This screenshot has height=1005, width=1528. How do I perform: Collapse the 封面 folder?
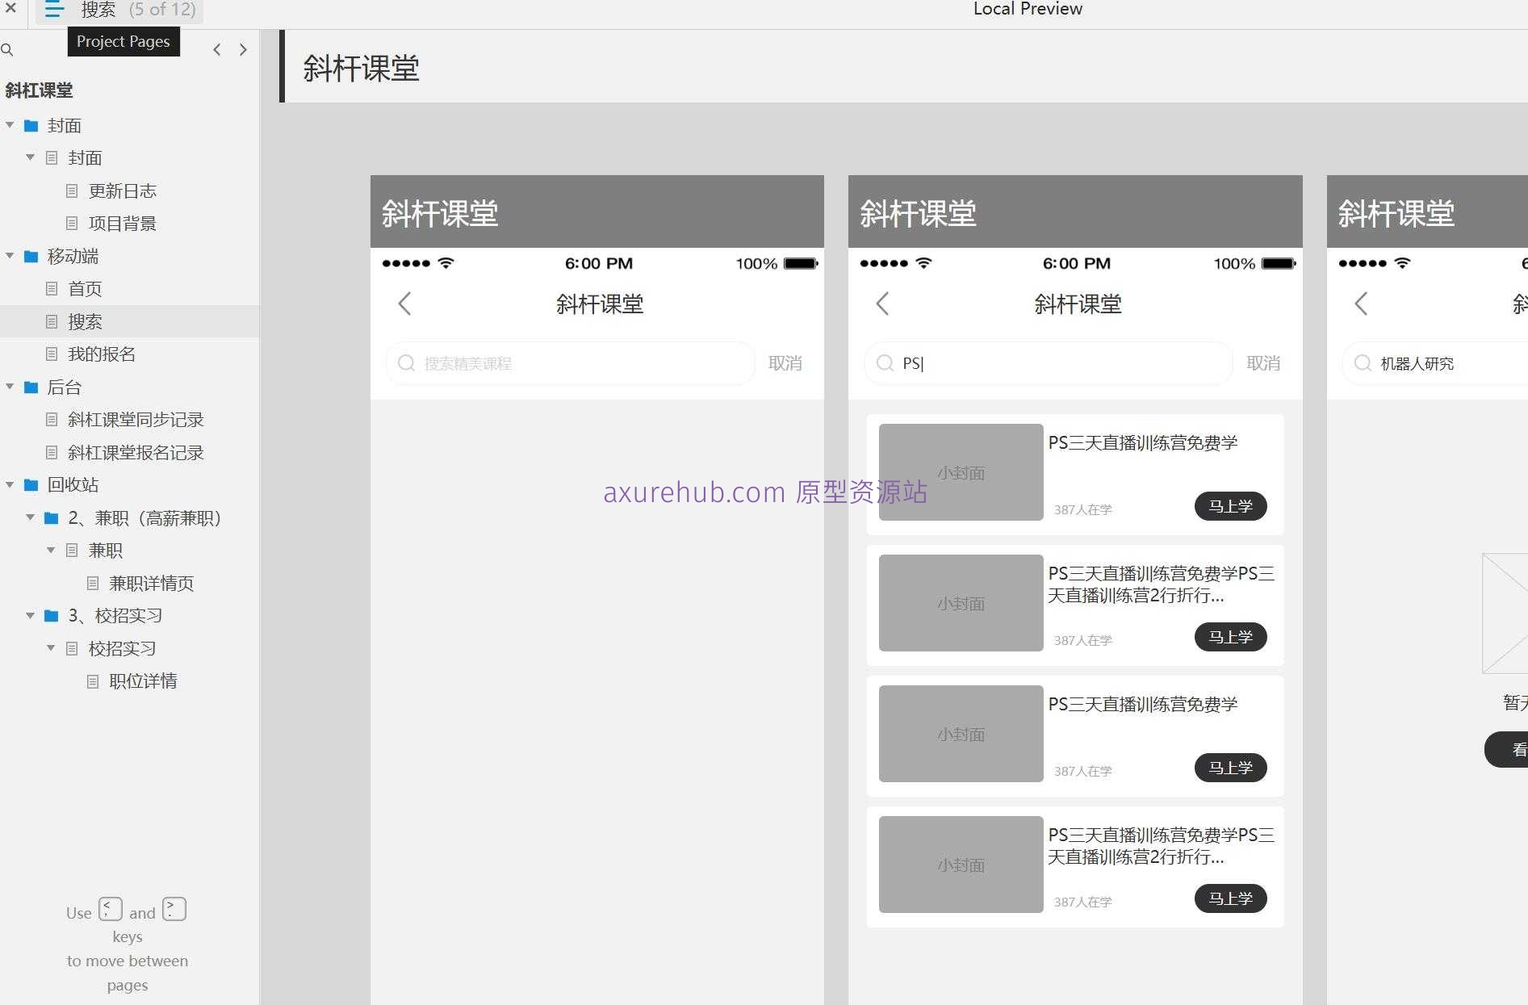point(10,125)
